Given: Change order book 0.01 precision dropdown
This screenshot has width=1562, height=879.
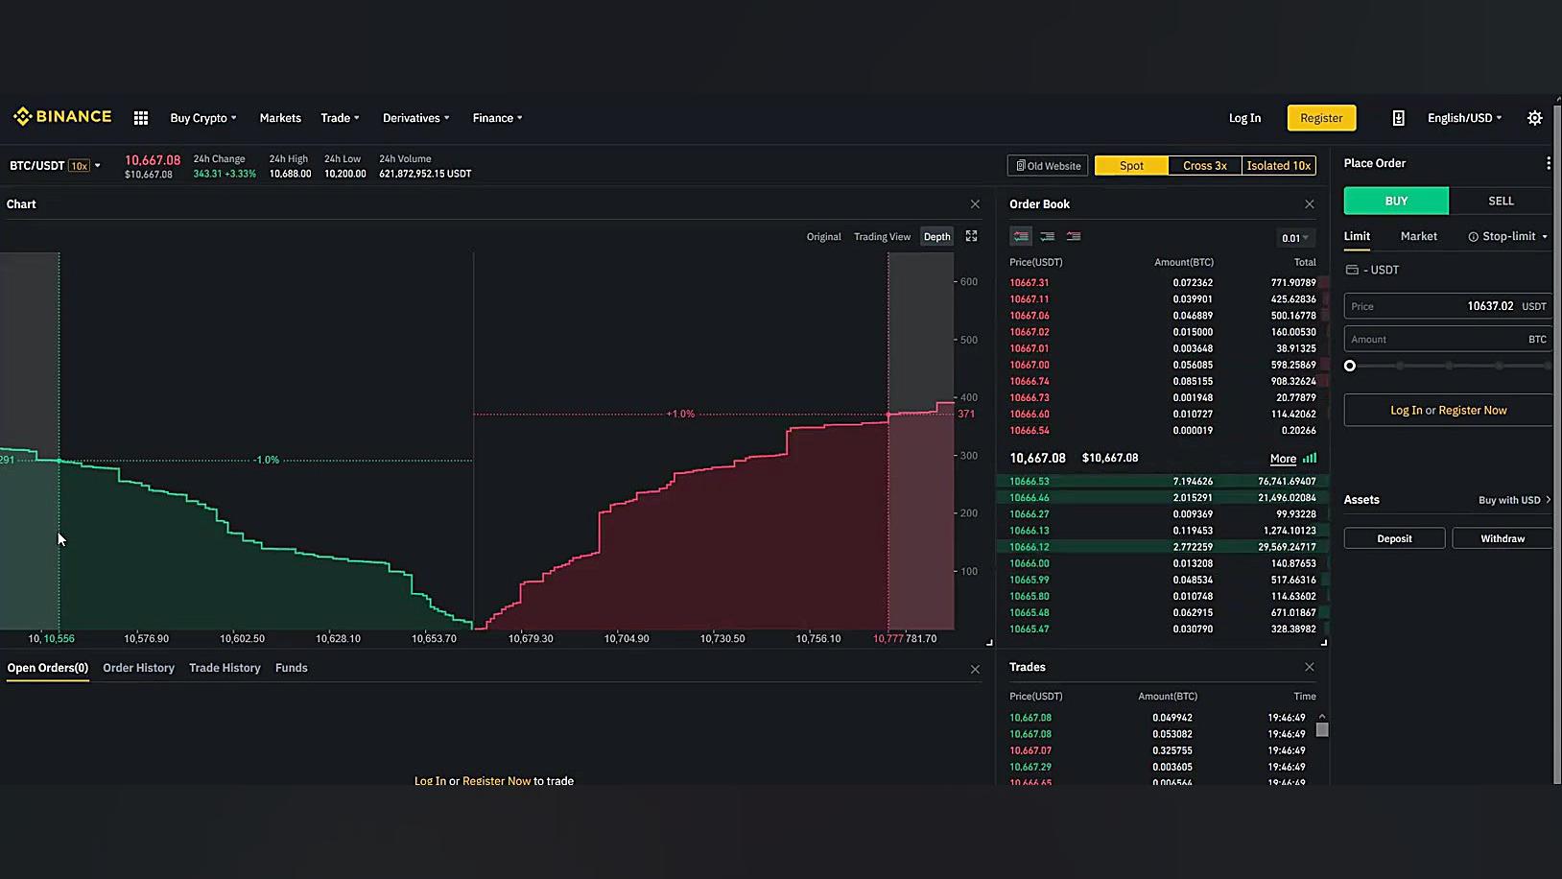Looking at the screenshot, I should (1295, 238).
